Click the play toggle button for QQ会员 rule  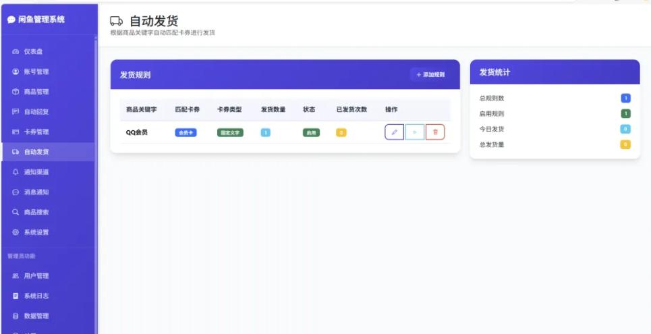(415, 132)
